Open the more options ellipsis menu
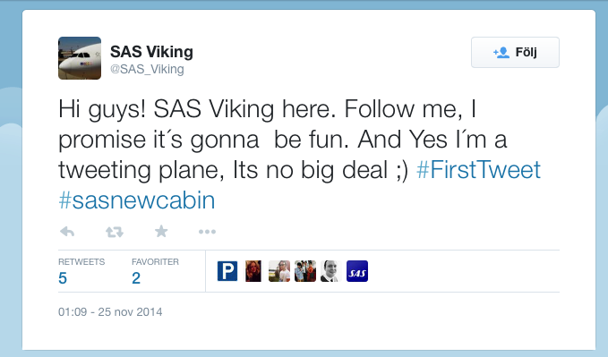The width and height of the screenshot is (608, 357). coord(207,232)
